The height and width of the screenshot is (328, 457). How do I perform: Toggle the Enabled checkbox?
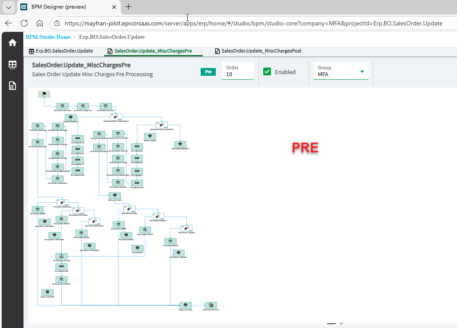pyautogui.click(x=267, y=72)
